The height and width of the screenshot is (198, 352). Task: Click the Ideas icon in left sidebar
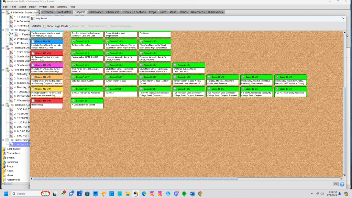tap(4, 175)
